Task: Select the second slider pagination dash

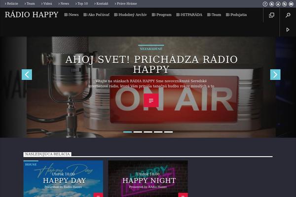Action: 138,132
